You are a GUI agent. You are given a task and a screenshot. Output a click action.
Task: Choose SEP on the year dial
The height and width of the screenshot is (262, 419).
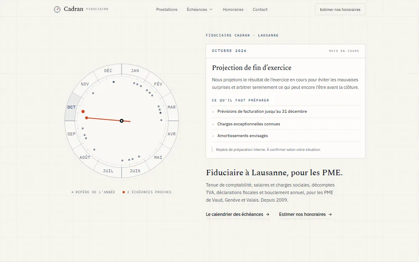tap(71, 134)
